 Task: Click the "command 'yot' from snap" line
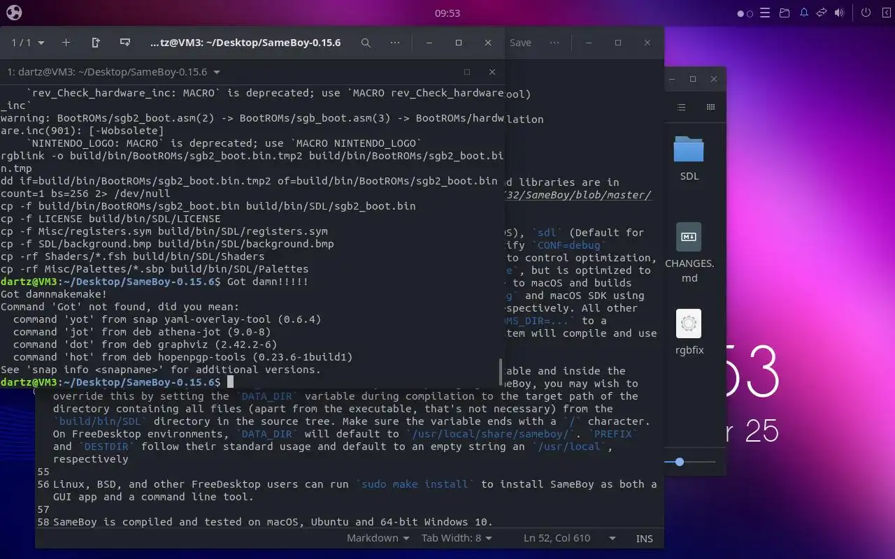pyautogui.click(x=167, y=319)
